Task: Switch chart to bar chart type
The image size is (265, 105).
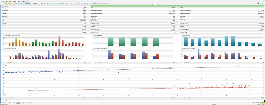Action: pos(39,3)
